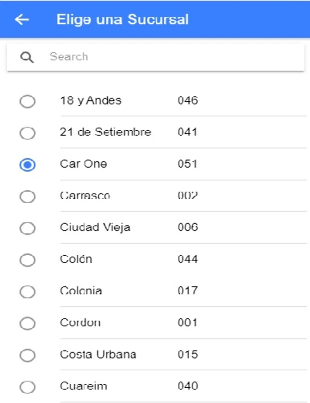Select the Cuareim radio button
The image size is (310, 403).
point(27,387)
